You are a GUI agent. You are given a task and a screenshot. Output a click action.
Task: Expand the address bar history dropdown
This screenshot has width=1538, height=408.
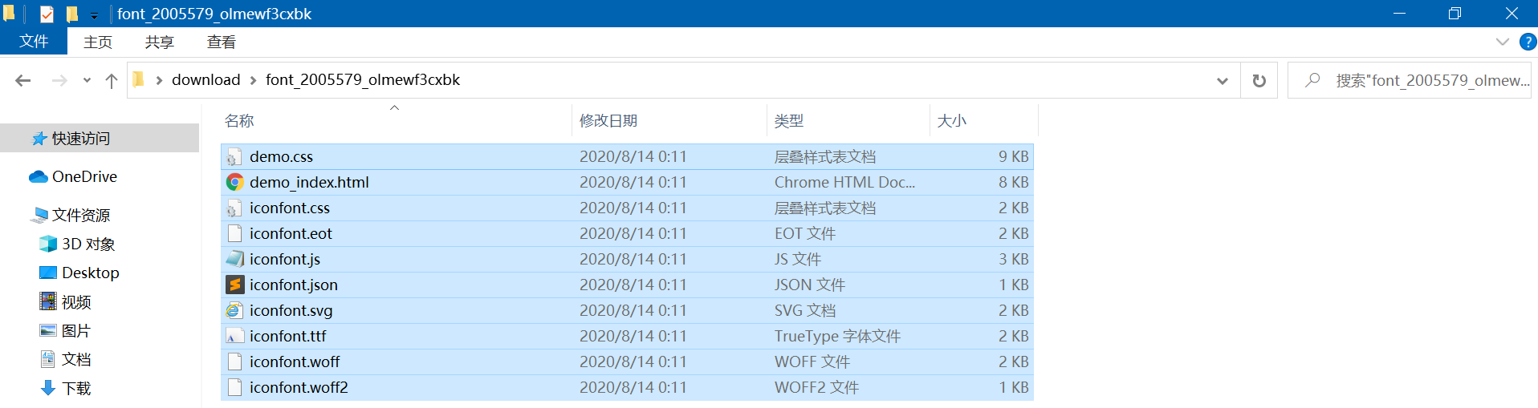1223,80
